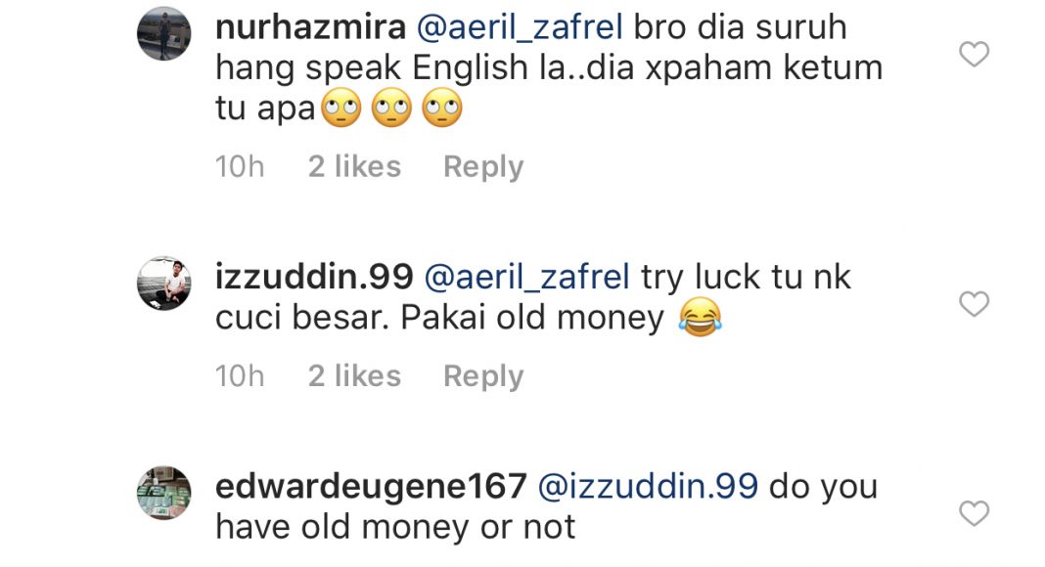
Task: Open the @izzuddin.99 mention in edwardeugene167's comment
Action: pos(648,487)
